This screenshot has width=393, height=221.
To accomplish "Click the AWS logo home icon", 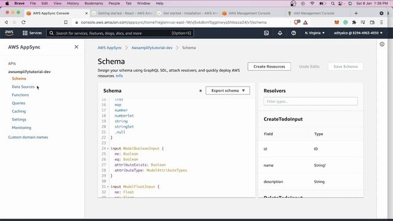I will [9, 33].
